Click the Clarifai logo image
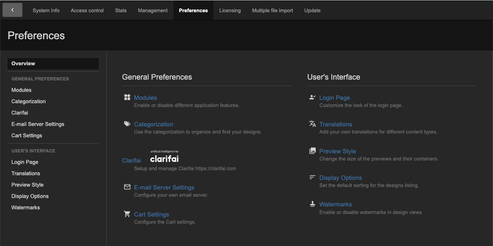This screenshot has height=246, width=493. pos(164,157)
